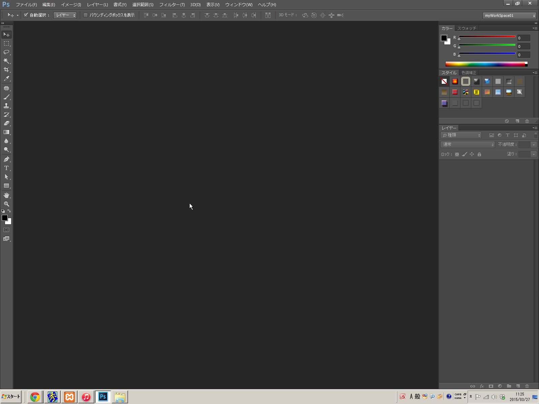This screenshot has width=539, height=404.
Task: Open the 塗り fill dropdown arrow
Action: point(534,154)
